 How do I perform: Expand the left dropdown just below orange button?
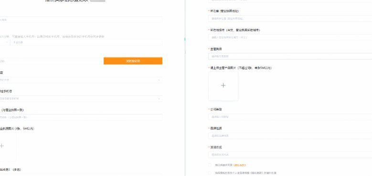click(81, 80)
